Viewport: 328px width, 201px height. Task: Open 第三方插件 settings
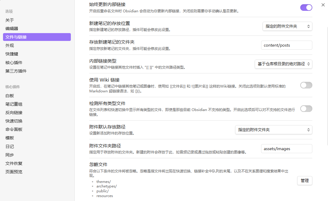click(16, 71)
